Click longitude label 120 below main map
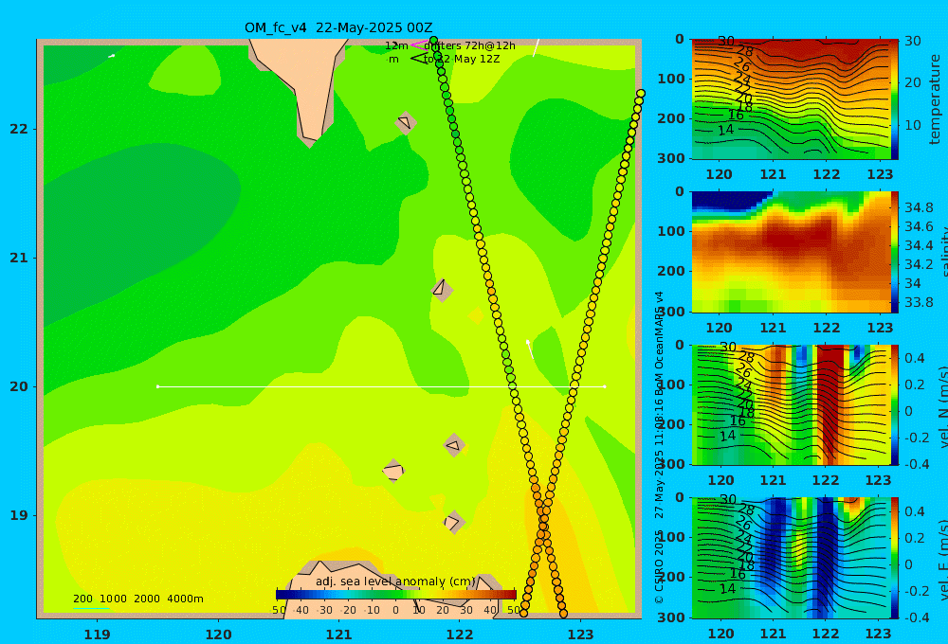 pyautogui.click(x=218, y=635)
